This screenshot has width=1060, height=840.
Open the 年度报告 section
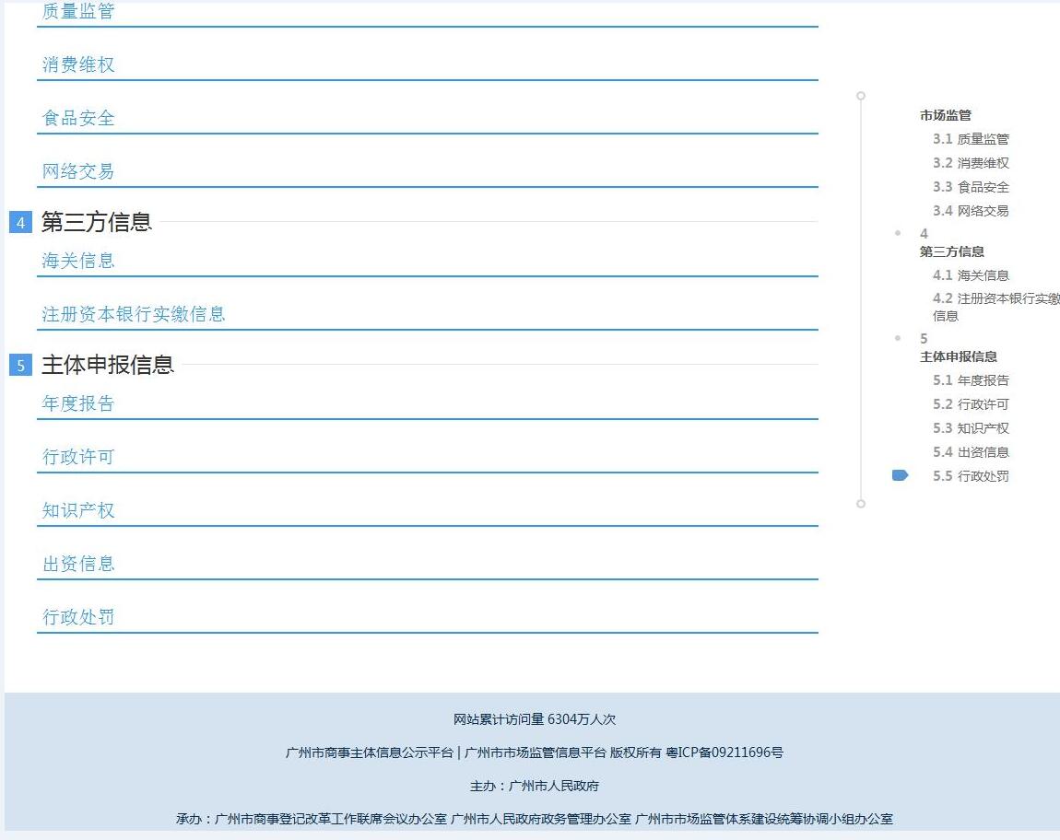click(77, 403)
